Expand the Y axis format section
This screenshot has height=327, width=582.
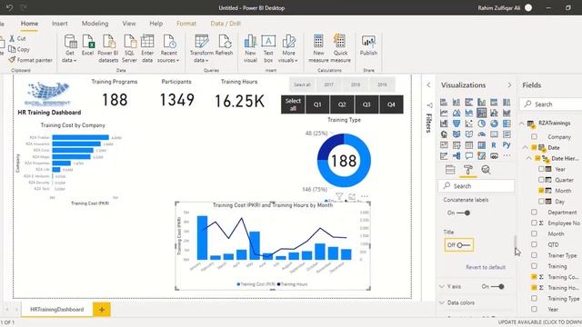(442, 287)
